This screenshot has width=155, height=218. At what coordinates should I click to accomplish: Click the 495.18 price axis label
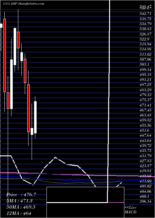(146, 75)
